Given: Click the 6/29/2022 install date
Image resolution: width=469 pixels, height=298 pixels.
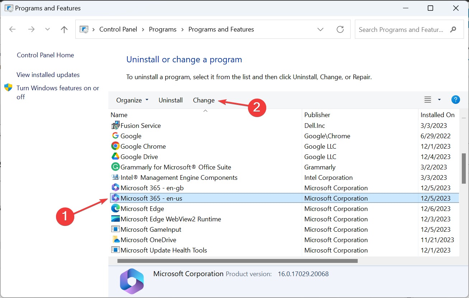Looking at the screenshot, I should point(436,136).
